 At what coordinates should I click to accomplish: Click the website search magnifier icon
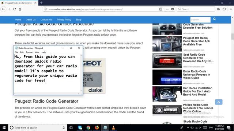pyautogui.click(x=215, y=19)
